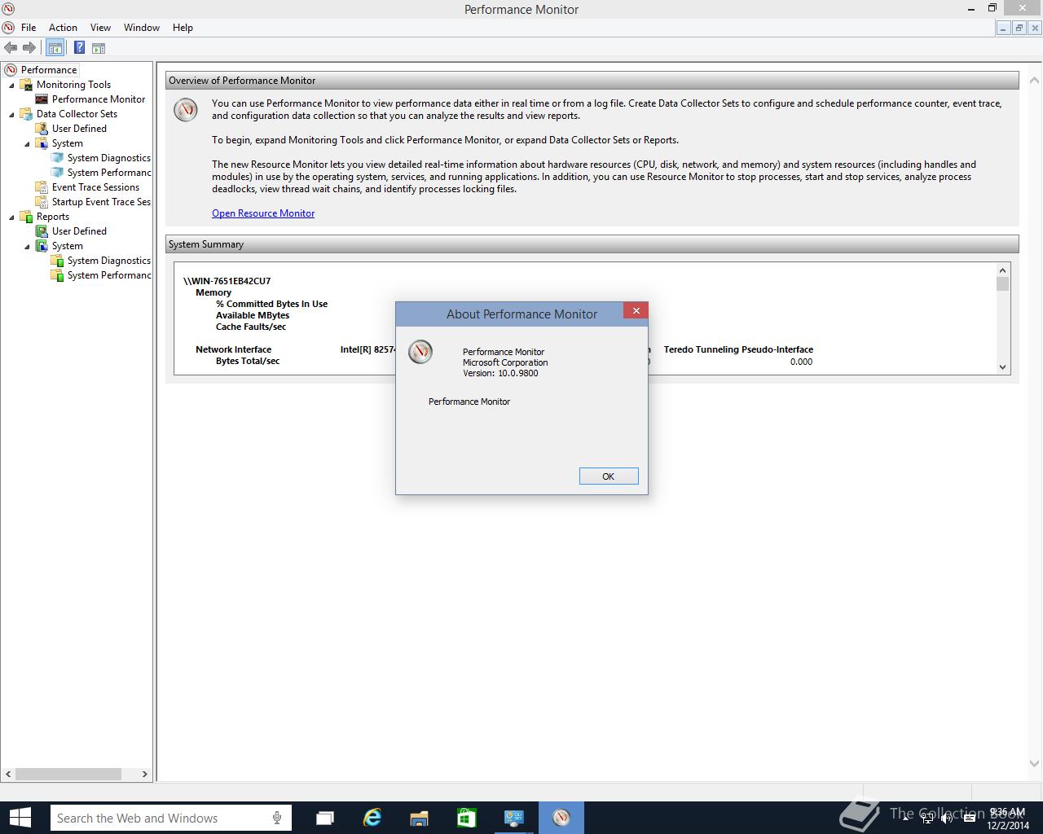
Task: Collapse the Reports node
Action: [x=11, y=217]
